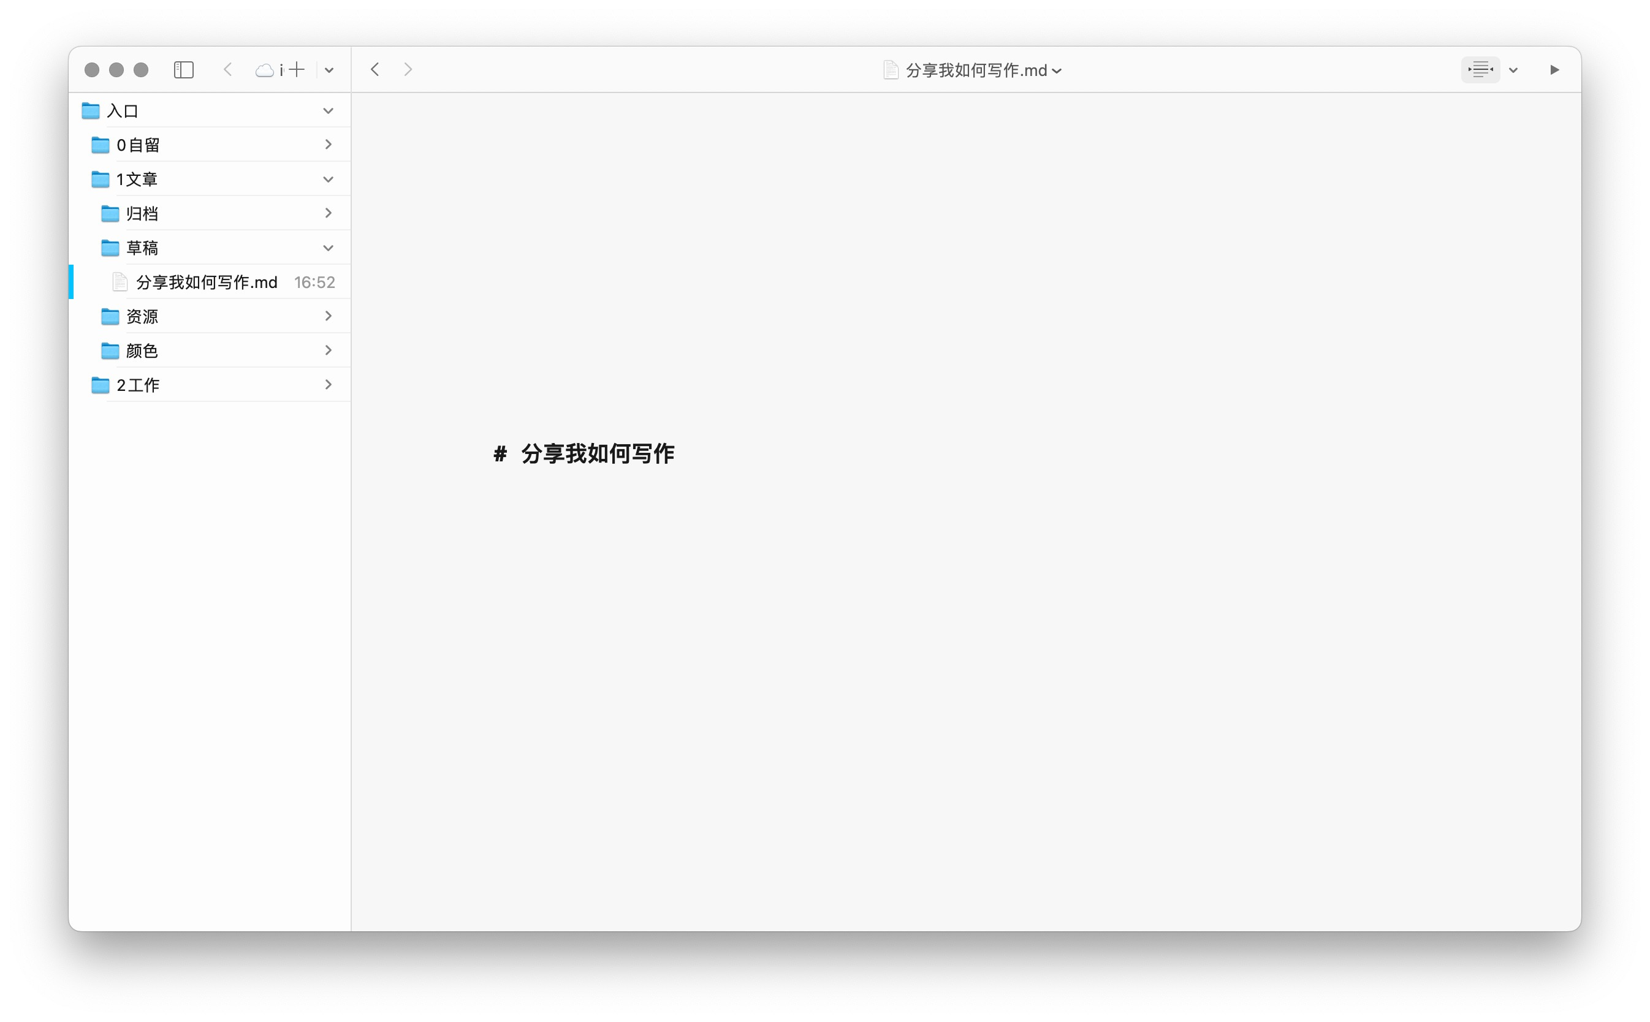
Task: Click the 颜色 folder icon
Action: (x=110, y=351)
